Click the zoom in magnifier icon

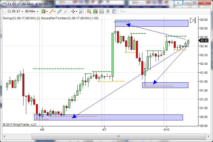tap(59, 11)
